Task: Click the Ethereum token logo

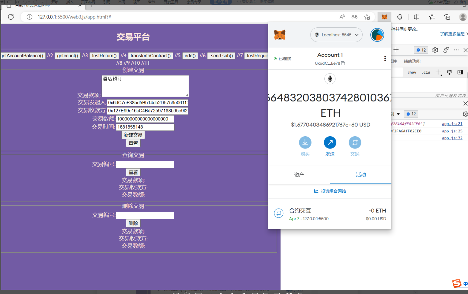Action: coord(330,79)
